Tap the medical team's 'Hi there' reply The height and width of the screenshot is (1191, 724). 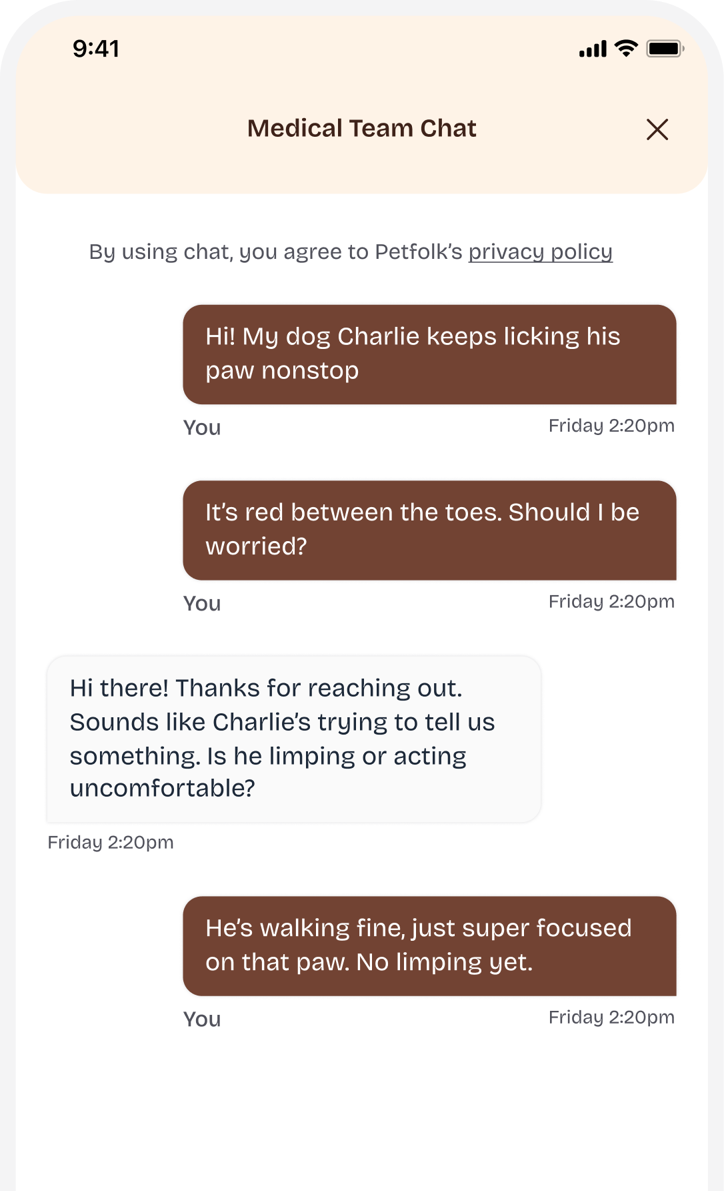[293, 739]
